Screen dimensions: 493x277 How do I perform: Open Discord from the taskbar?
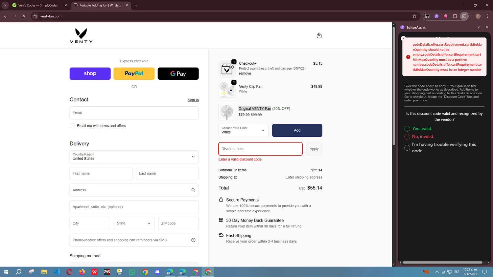pos(157,272)
